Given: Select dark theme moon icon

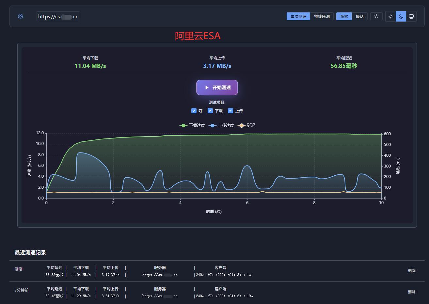Looking at the screenshot, I should (401, 16).
